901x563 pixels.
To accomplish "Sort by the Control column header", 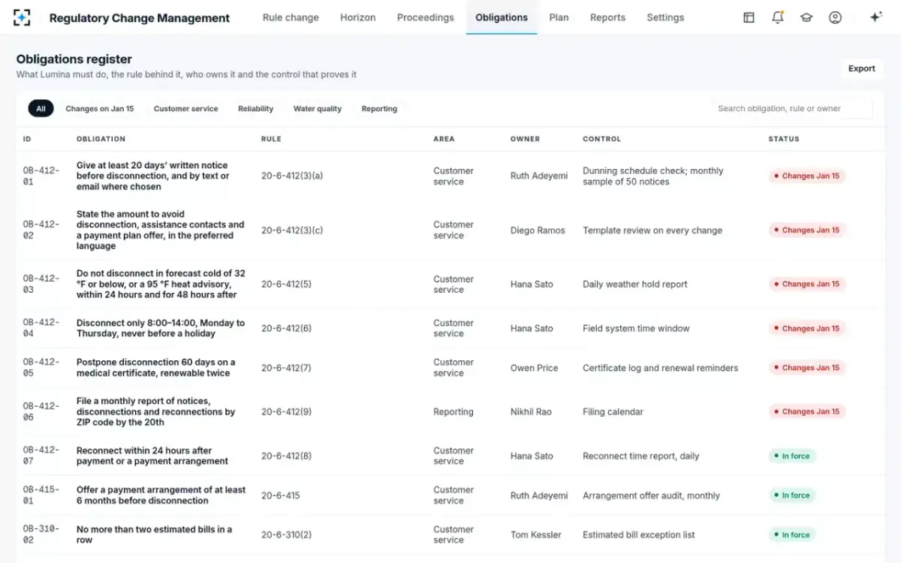I will coord(602,139).
